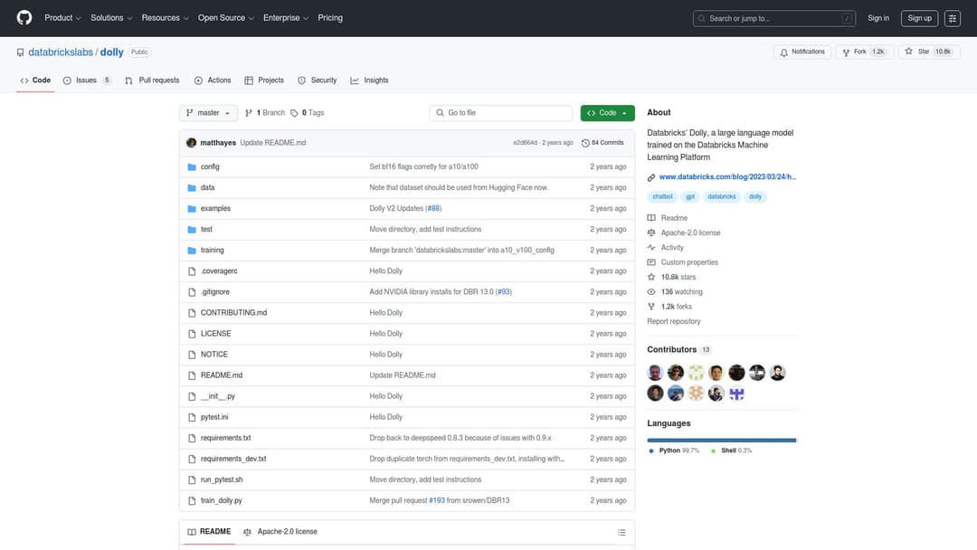Click the Notifications bell button
This screenshot has height=550, width=977.
coord(802,52)
